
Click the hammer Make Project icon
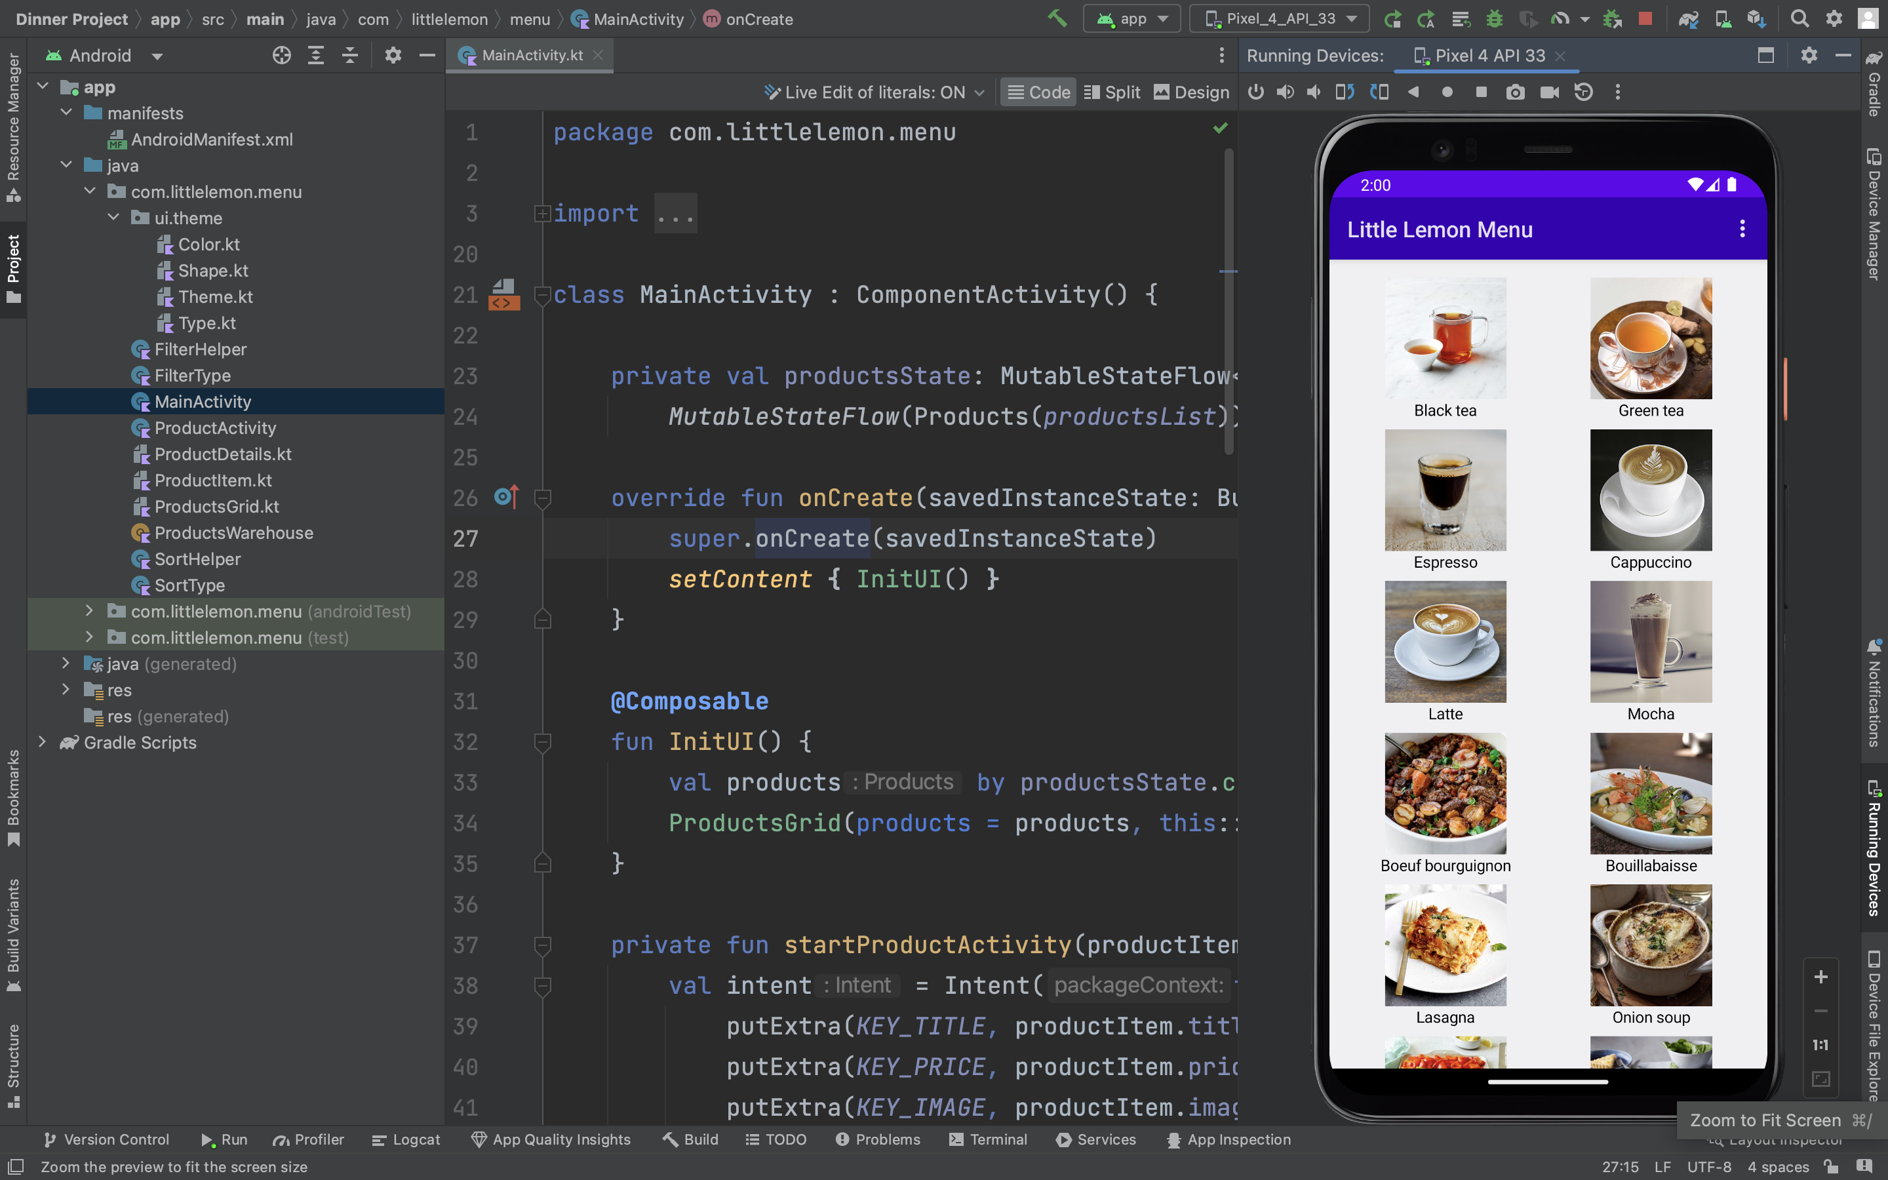(x=1056, y=19)
